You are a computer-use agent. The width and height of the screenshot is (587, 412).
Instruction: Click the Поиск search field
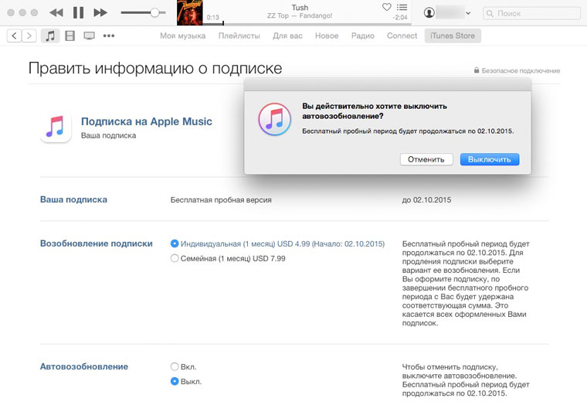[531, 13]
